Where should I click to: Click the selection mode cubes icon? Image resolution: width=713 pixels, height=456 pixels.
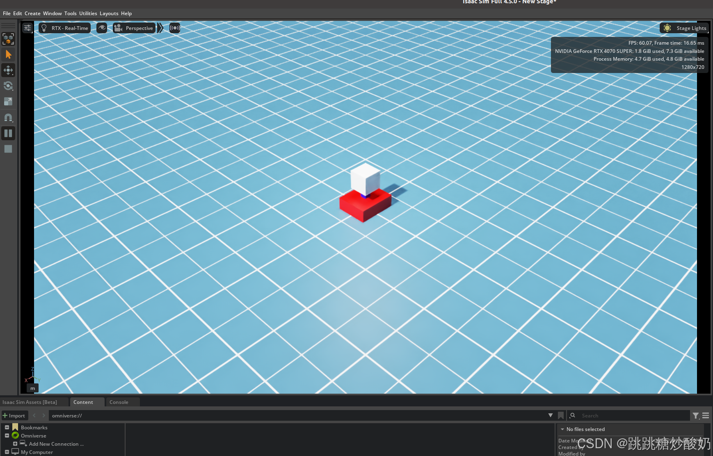click(x=8, y=39)
